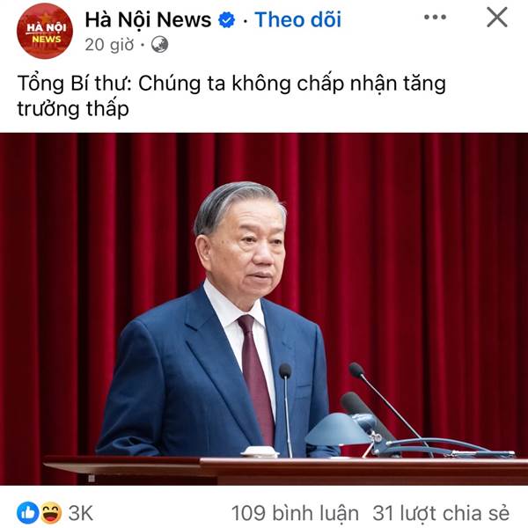Click the blue verified badge
The image size is (528, 528).
click(227, 20)
